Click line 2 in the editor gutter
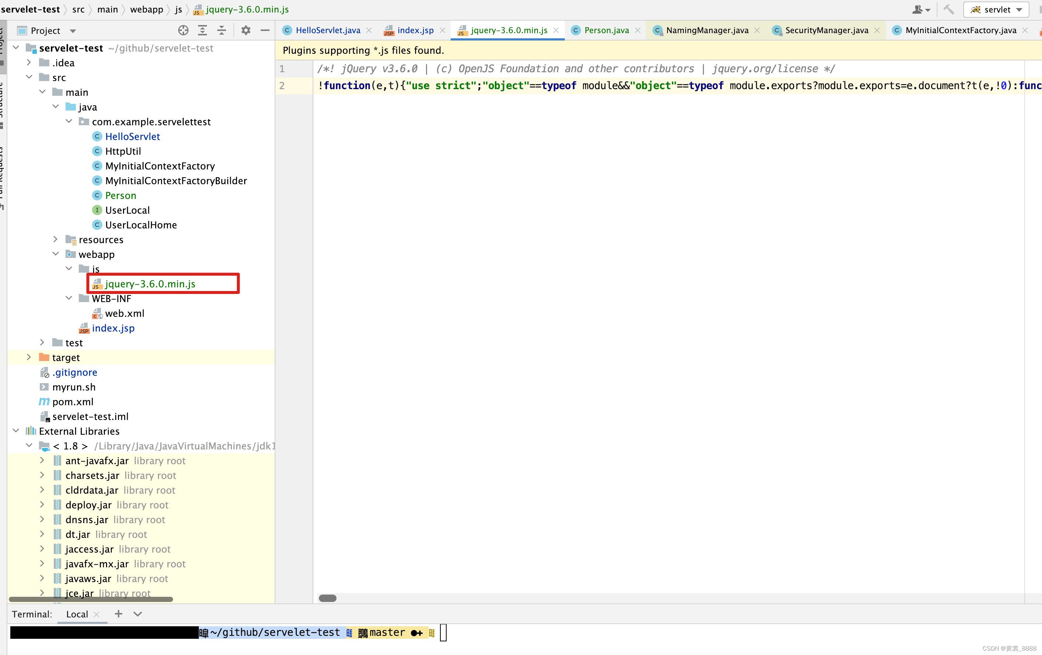This screenshot has height=655, width=1042. pyautogui.click(x=282, y=85)
